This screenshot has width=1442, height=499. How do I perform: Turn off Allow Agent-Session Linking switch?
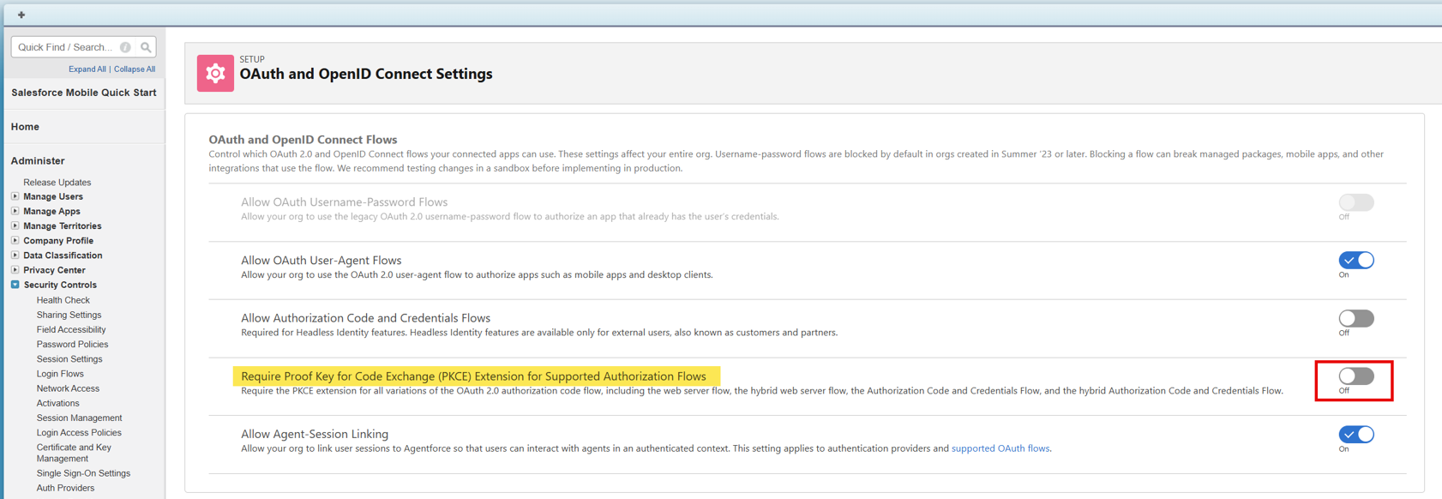[x=1356, y=434]
